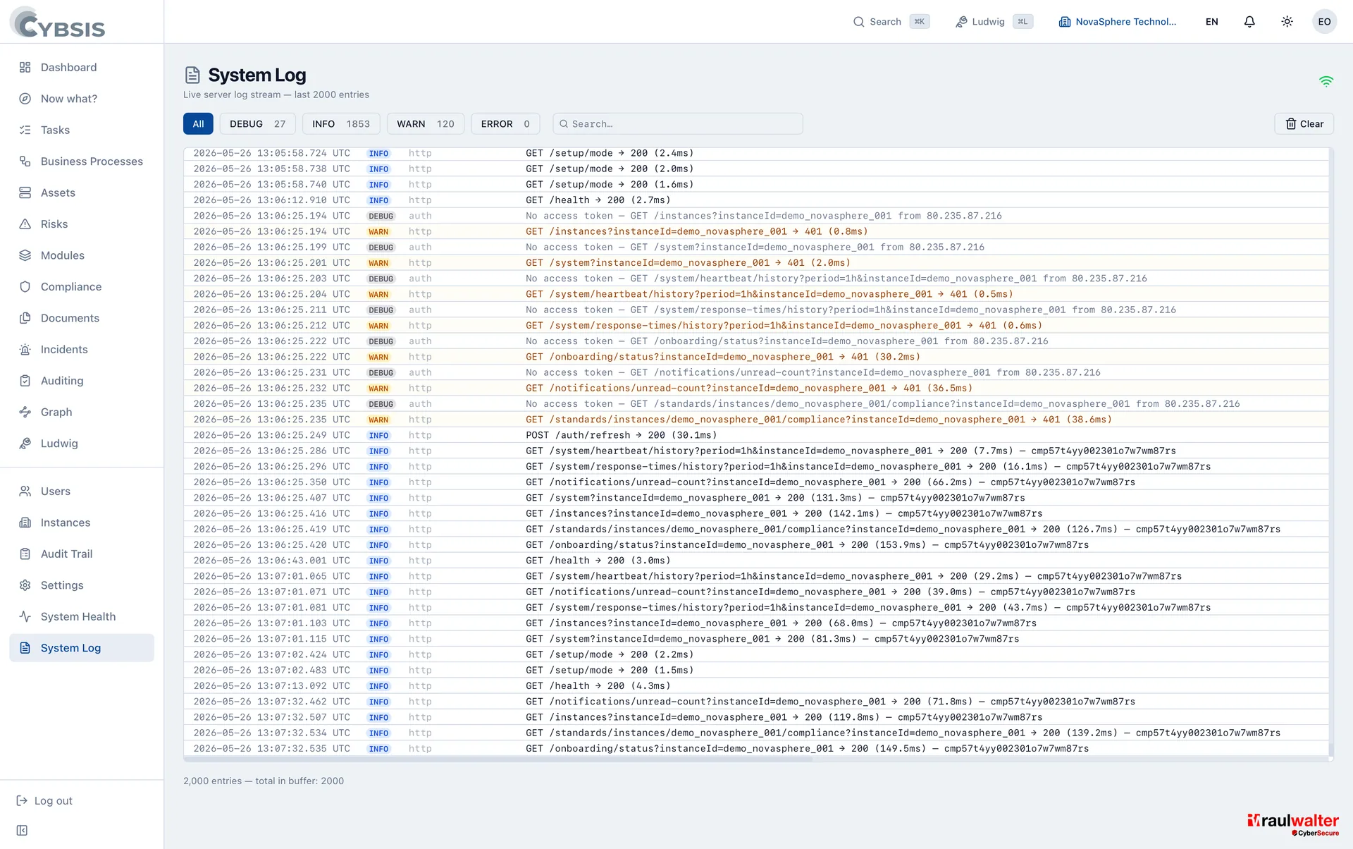Go to Instances page
The image size is (1353, 849).
82,523
